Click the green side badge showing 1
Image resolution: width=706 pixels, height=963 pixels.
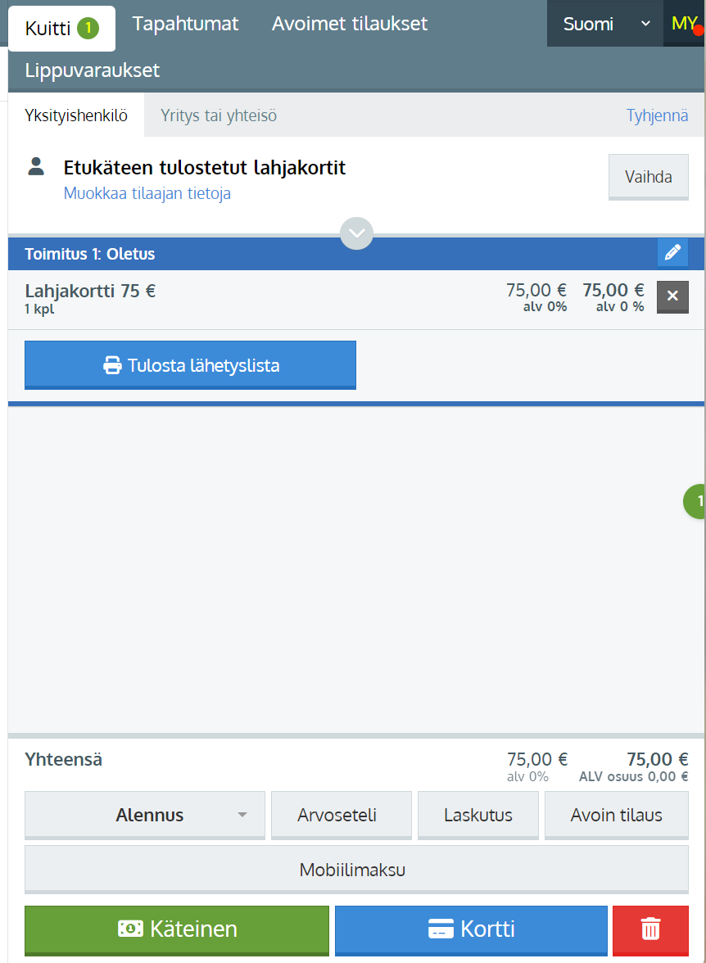point(696,501)
